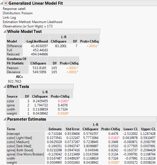
Task: Select the Deviance row label
Action: 13,72
